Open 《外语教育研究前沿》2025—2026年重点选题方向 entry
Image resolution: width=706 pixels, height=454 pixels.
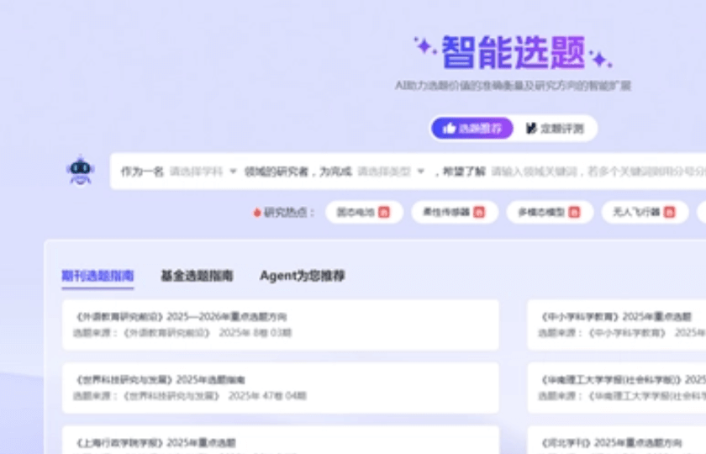[x=281, y=325]
